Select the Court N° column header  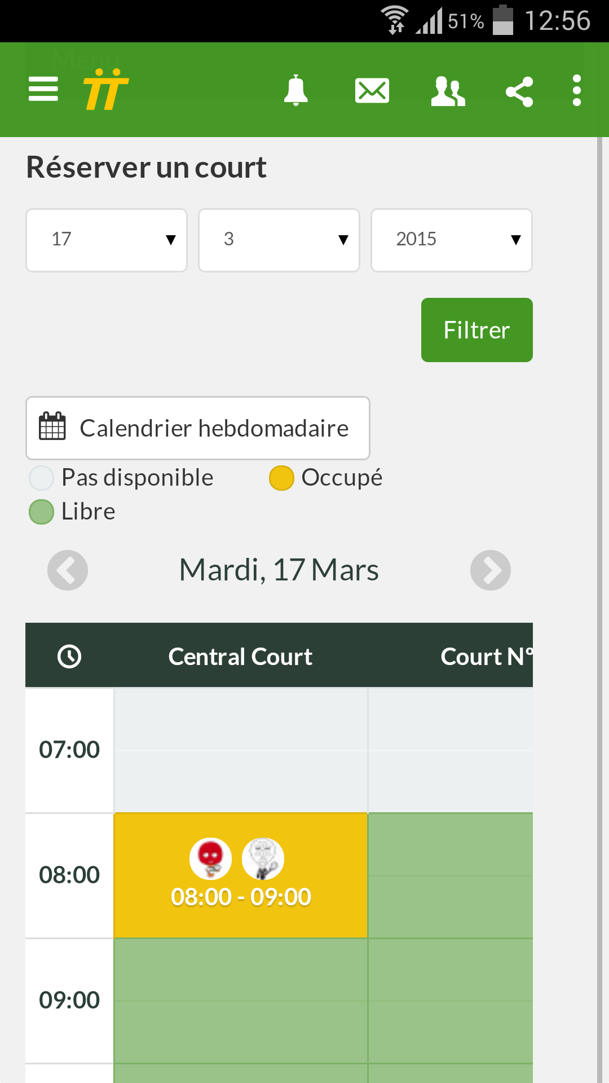point(487,656)
